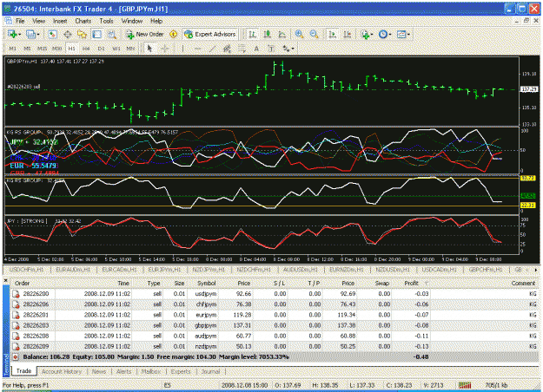Switch to the M1 timeframe
Screen dimensions: 543x392
pos(12,49)
